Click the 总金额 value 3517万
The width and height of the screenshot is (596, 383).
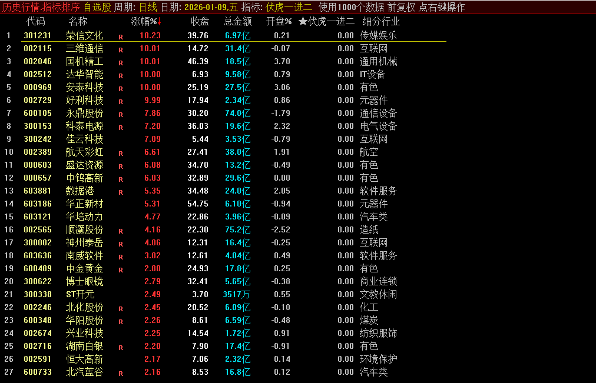[236, 294]
